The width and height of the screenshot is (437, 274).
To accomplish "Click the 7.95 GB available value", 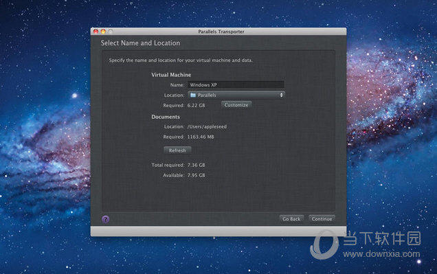I will (197, 175).
